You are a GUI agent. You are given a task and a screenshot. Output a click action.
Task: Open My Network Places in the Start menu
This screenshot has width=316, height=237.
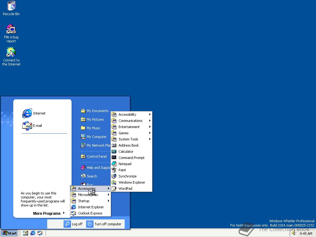click(96, 145)
